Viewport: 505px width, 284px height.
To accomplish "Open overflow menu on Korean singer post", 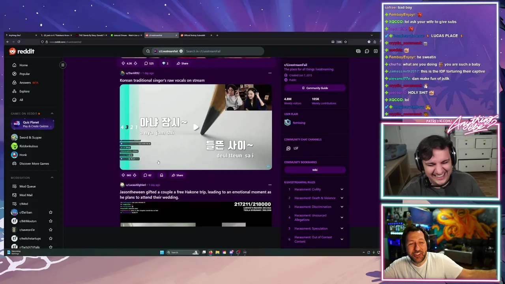I will tap(270, 73).
